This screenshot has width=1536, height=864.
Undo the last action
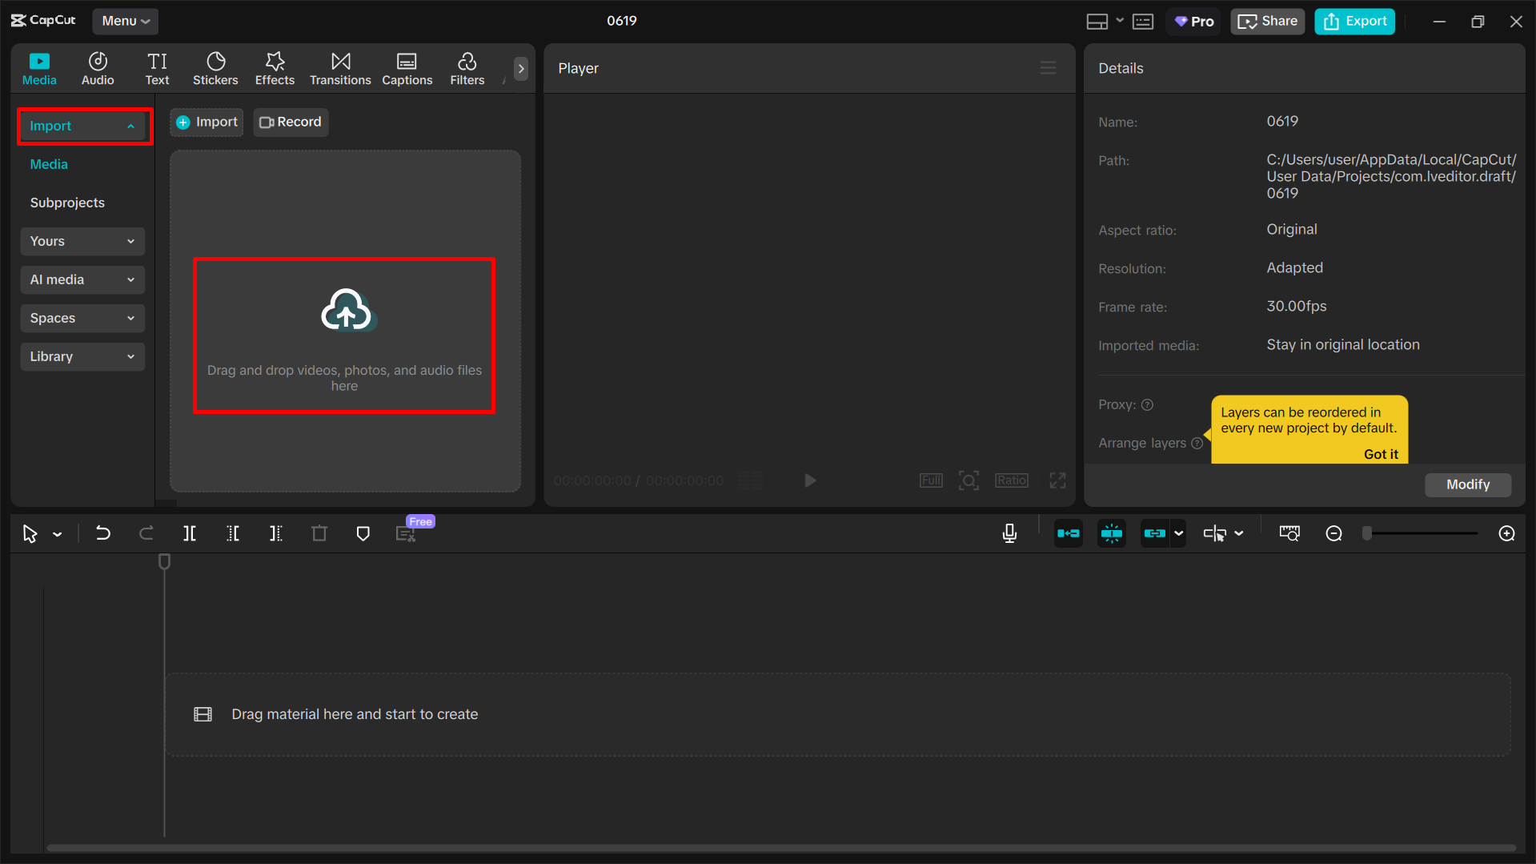(x=103, y=532)
